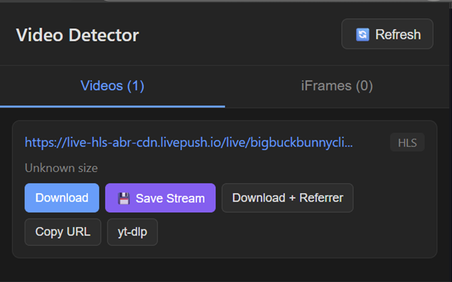Click the blank header space beside Video Detector
The height and width of the screenshot is (282, 452).
pos(240,35)
